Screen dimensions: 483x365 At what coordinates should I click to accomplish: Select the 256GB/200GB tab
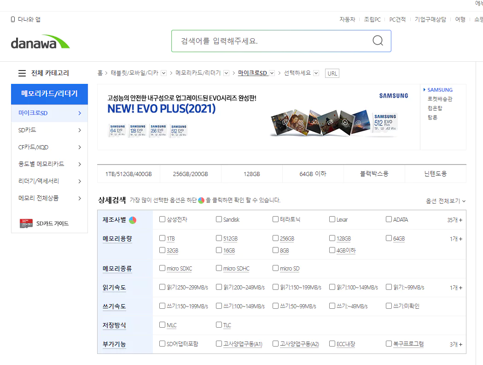(x=190, y=174)
